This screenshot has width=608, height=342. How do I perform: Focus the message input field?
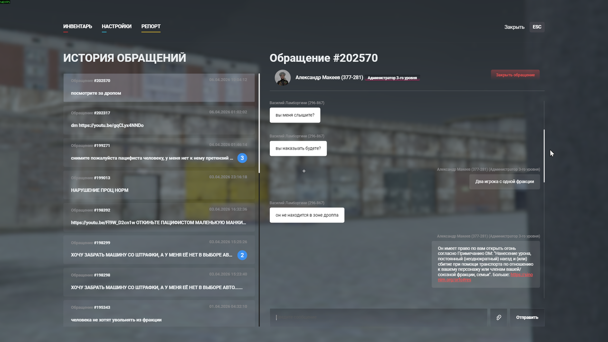[379, 317]
